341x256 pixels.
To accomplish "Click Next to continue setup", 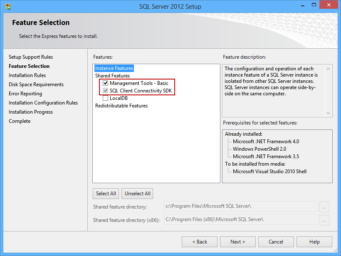I will (237, 241).
